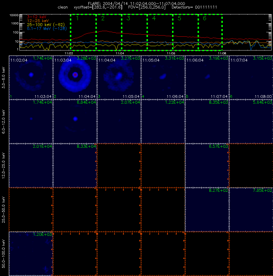Viewport: 273px width, 276px height.
Task: Click the 3.28E+03 peak value text
Action: click(x=86, y=58)
